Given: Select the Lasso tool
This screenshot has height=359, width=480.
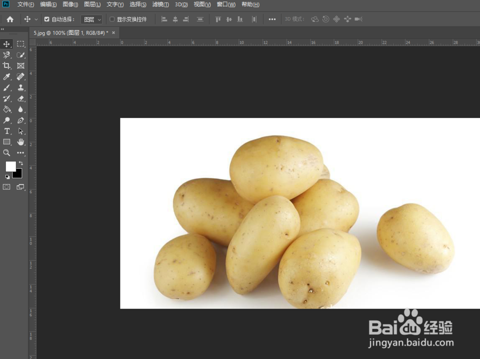Looking at the screenshot, I should [x=6, y=55].
